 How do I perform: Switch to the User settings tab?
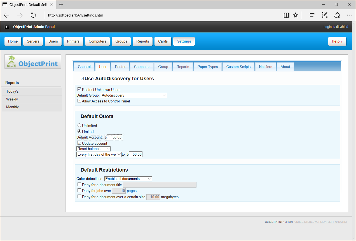tap(103, 67)
